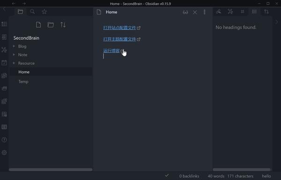The height and width of the screenshot is (180, 281).
Task: Open the link 打开站点配置文件
Action: (119, 28)
